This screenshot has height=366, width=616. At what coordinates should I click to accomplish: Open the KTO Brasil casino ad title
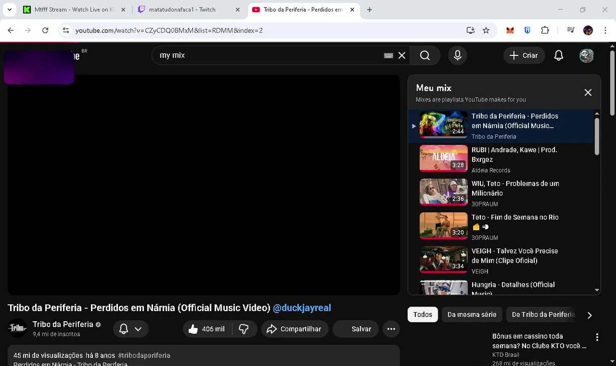click(x=539, y=341)
